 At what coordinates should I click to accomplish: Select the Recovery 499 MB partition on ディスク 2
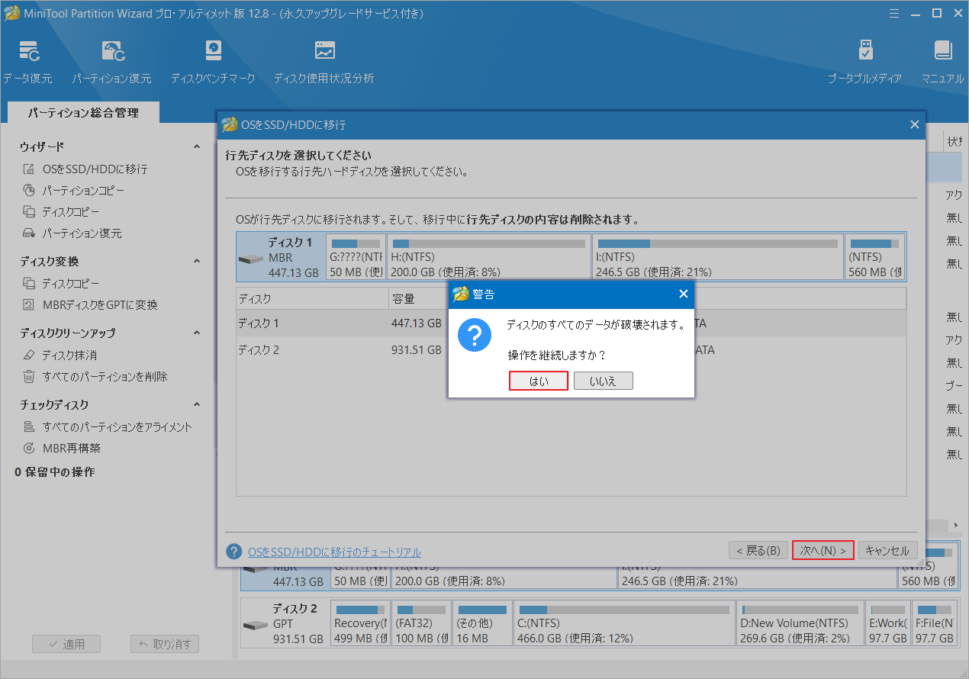click(x=360, y=623)
